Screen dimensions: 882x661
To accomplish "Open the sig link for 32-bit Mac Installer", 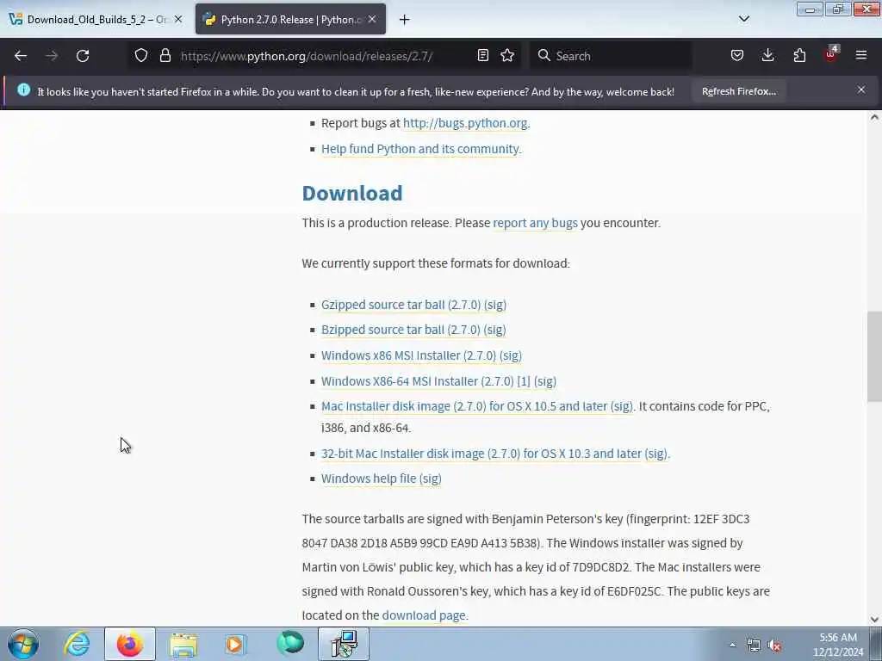I will click(x=655, y=454).
